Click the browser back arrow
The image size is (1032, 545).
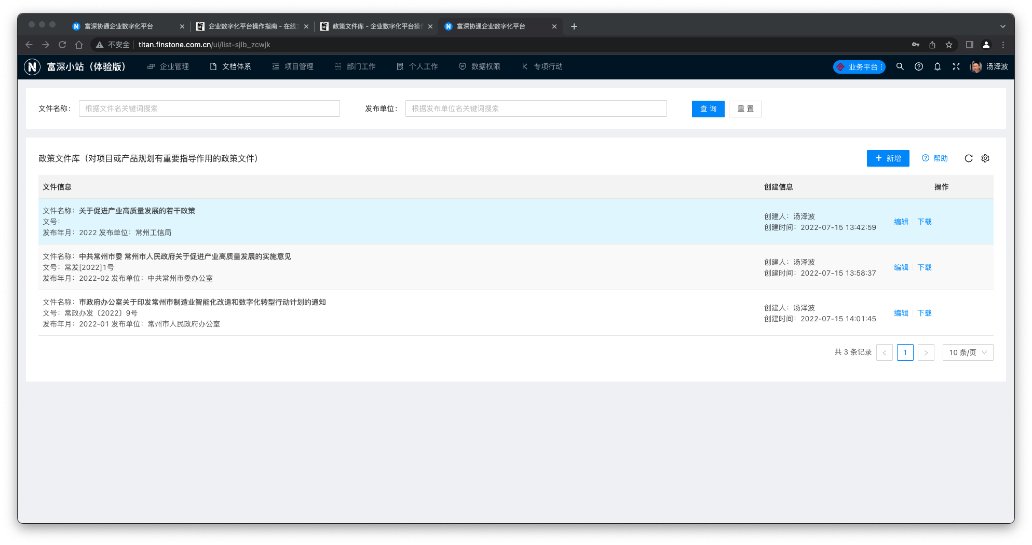29,45
